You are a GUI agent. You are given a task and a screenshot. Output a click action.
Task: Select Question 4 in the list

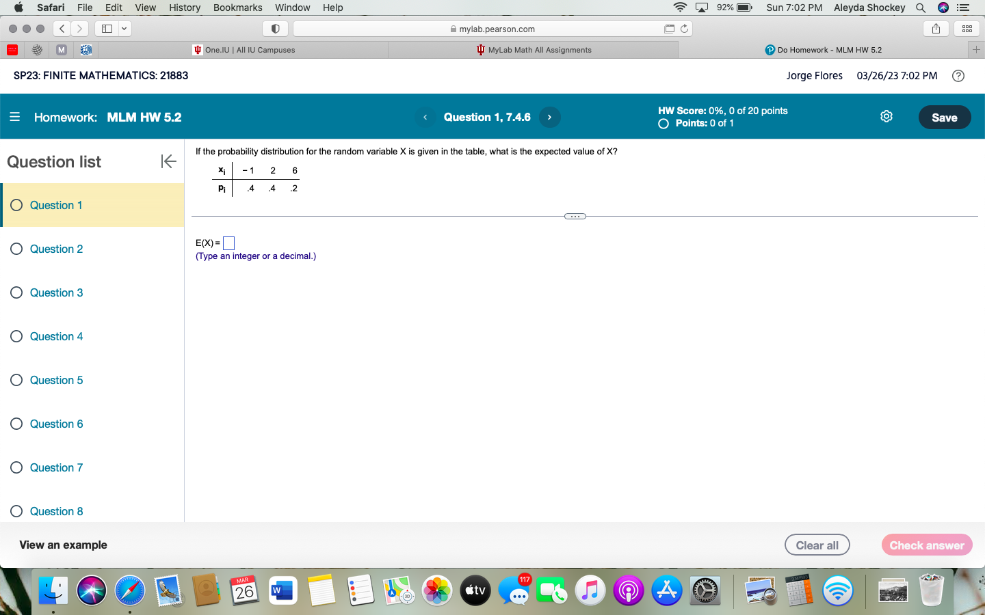point(92,336)
